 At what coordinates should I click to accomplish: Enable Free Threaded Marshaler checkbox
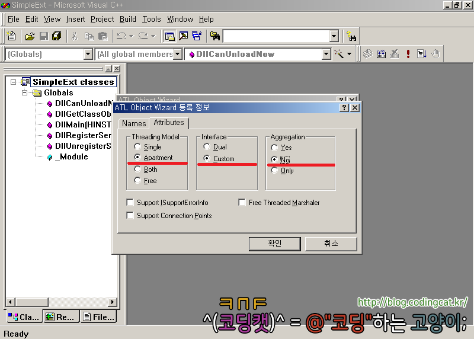242,202
